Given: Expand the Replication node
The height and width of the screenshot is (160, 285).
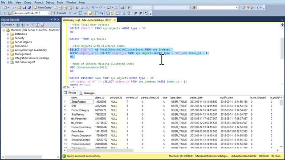Looking at the screenshot, I should tap(8, 46).
